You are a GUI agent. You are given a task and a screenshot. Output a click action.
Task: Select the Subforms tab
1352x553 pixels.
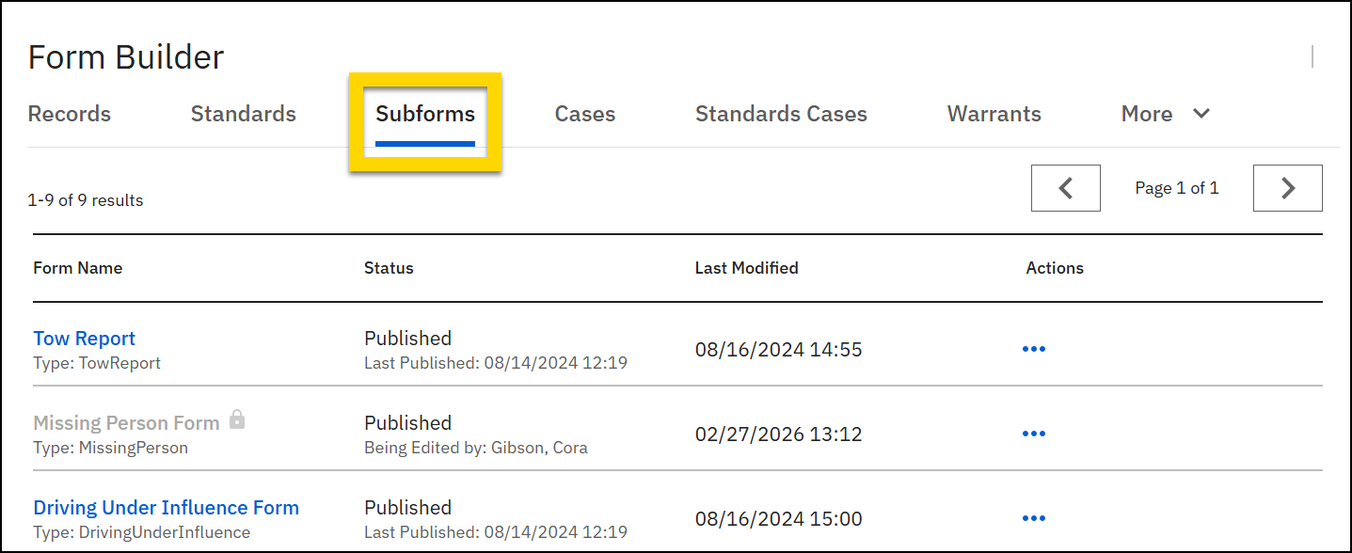click(425, 114)
